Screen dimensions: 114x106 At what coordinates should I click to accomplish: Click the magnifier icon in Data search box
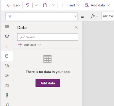tap(23, 37)
